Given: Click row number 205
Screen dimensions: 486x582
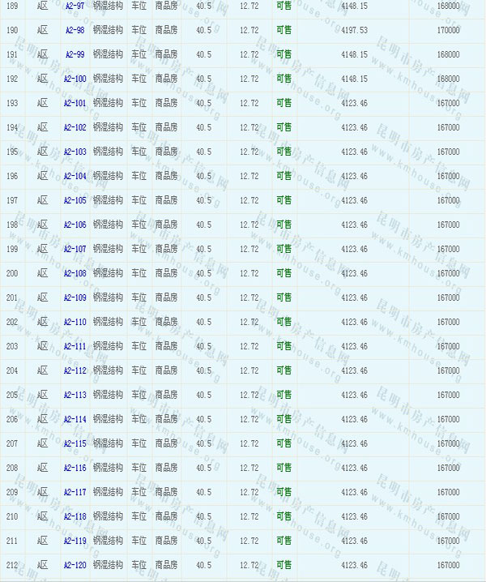Looking at the screenshot, I should (x=12, y=395).
